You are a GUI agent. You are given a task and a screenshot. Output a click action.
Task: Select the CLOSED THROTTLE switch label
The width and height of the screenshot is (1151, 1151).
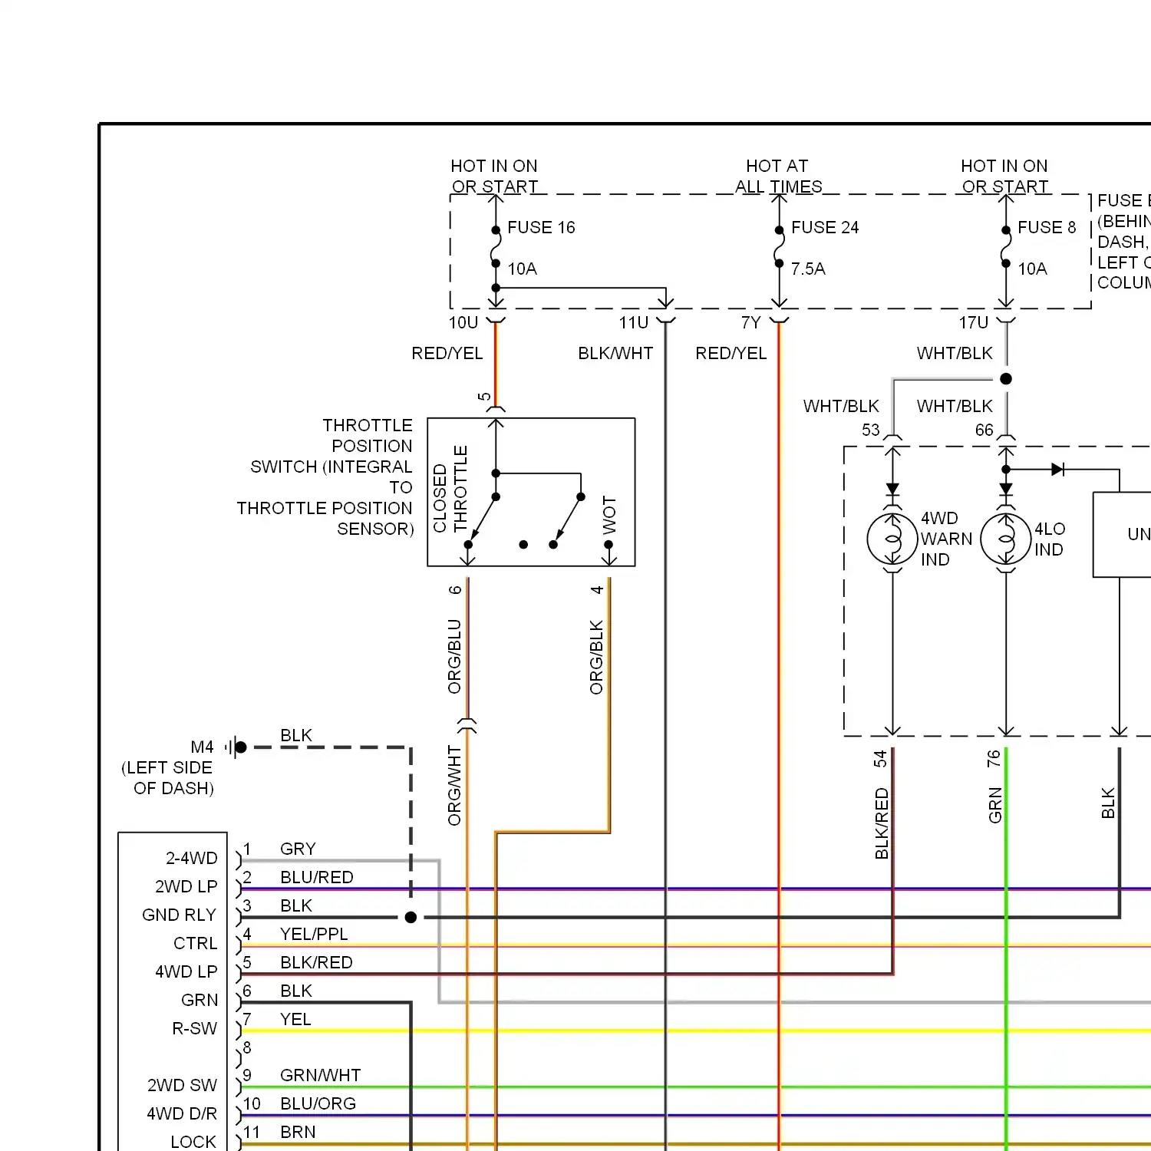[450, 489]
